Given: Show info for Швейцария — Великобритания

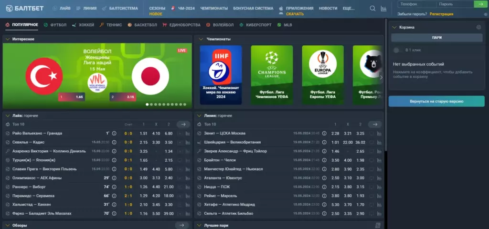Looking at the screenshot, I should 324,142.
